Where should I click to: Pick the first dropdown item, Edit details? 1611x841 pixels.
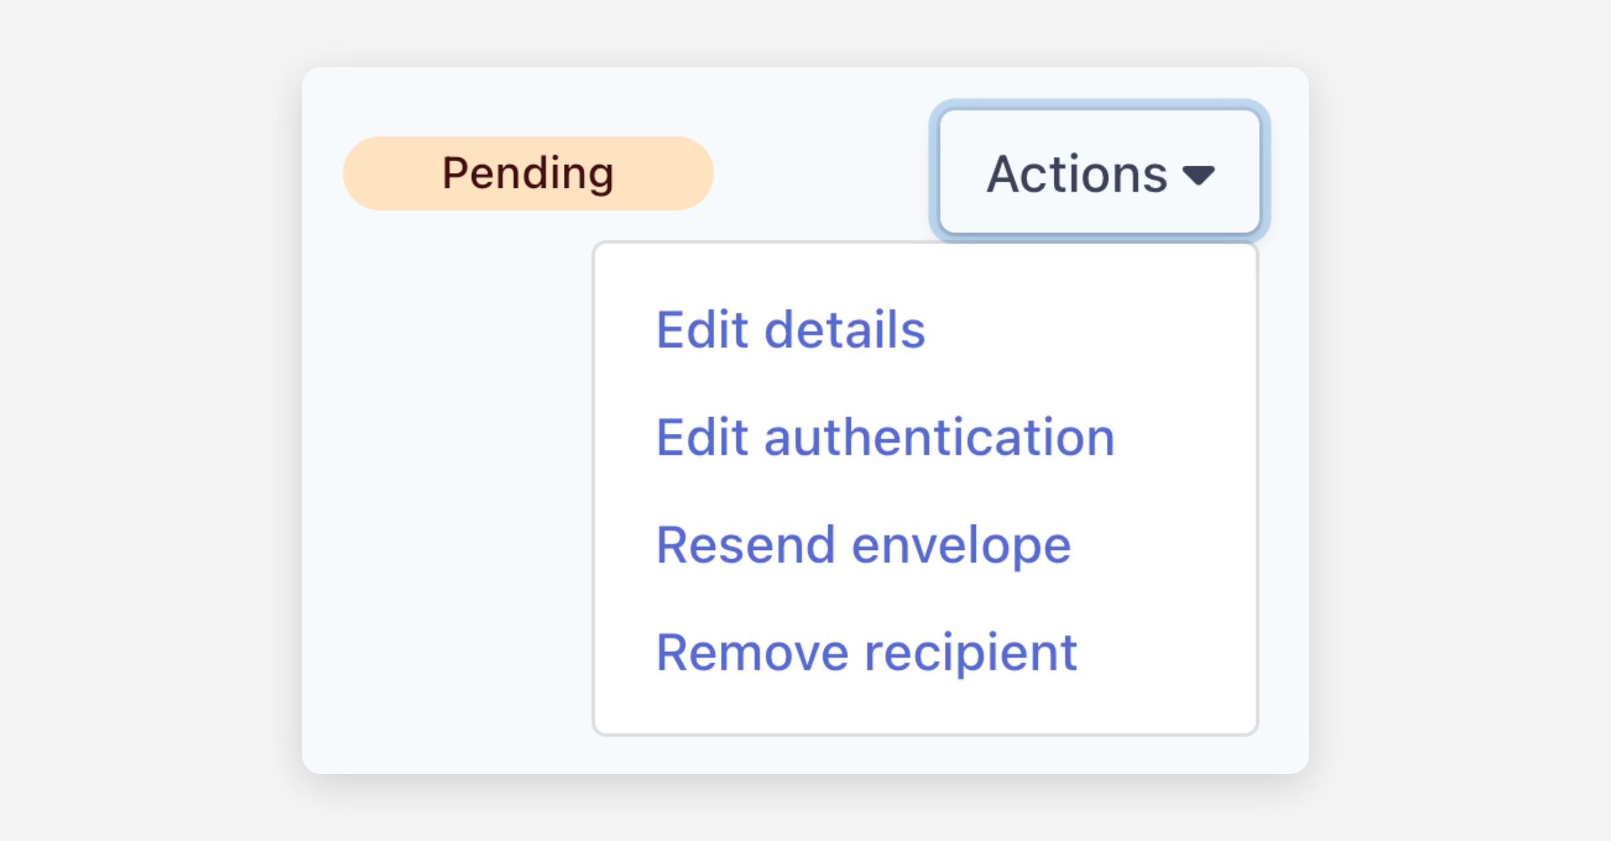pyautogui.click(x=790, y=330)
